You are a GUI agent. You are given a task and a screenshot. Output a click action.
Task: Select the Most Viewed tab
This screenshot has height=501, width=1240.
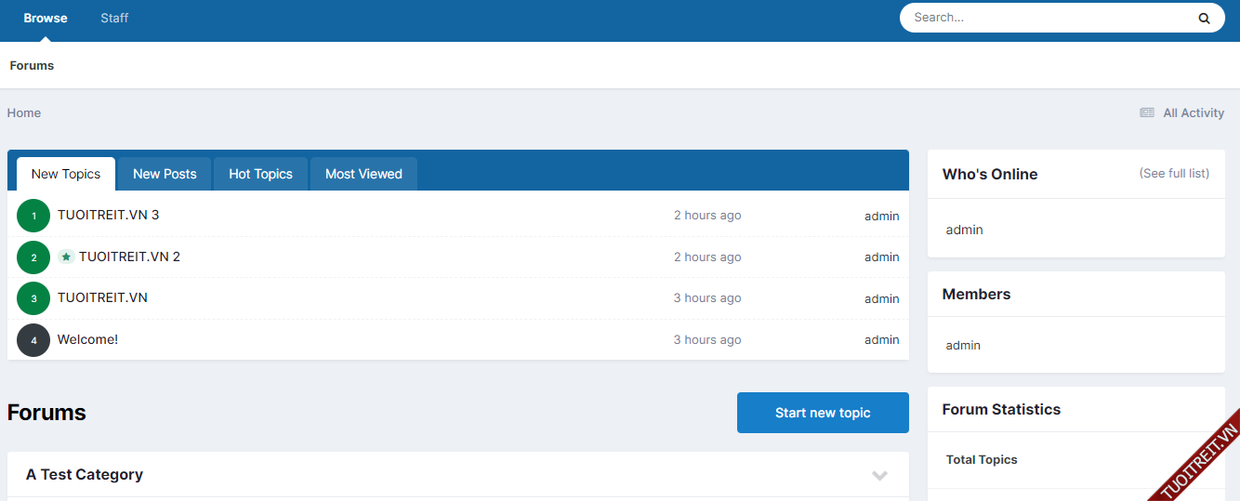click(363, 174)
